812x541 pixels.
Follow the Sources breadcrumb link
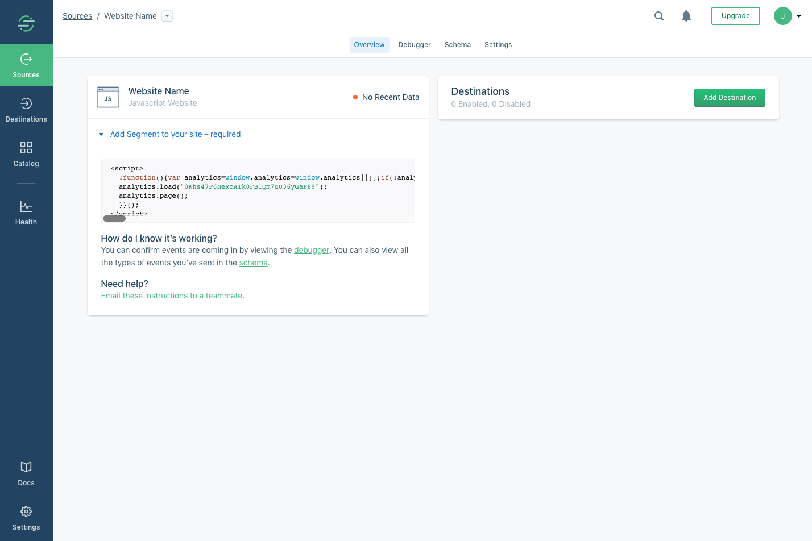tap(77, 16)
